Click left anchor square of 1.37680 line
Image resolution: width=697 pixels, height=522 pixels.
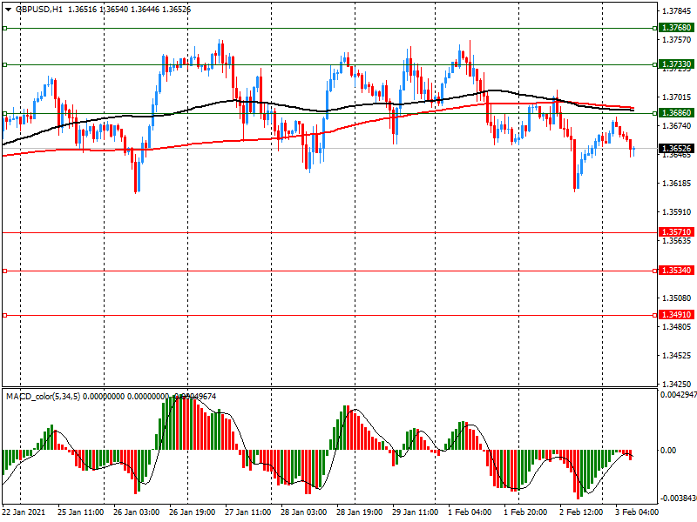pos(4,28)
